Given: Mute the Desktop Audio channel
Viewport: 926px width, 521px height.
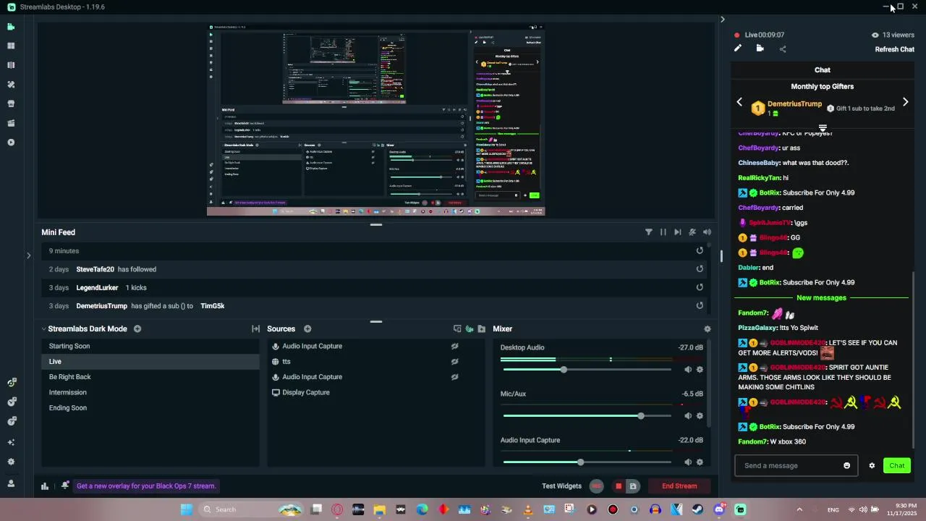Looking at the screenshot, I should [x=688, y=370].
